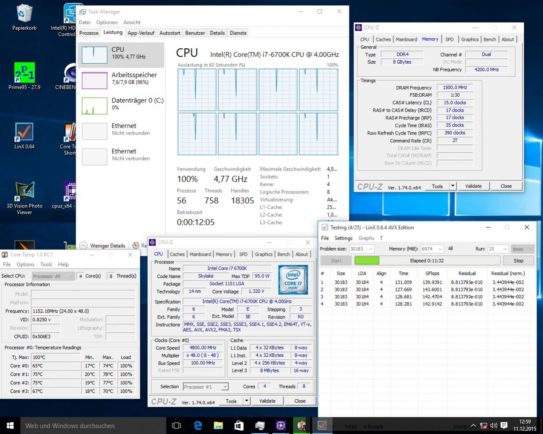Click Close in the bottom CPU-Z window
The height and width of the screenshot is (434, 543).
tap(300, 401)
